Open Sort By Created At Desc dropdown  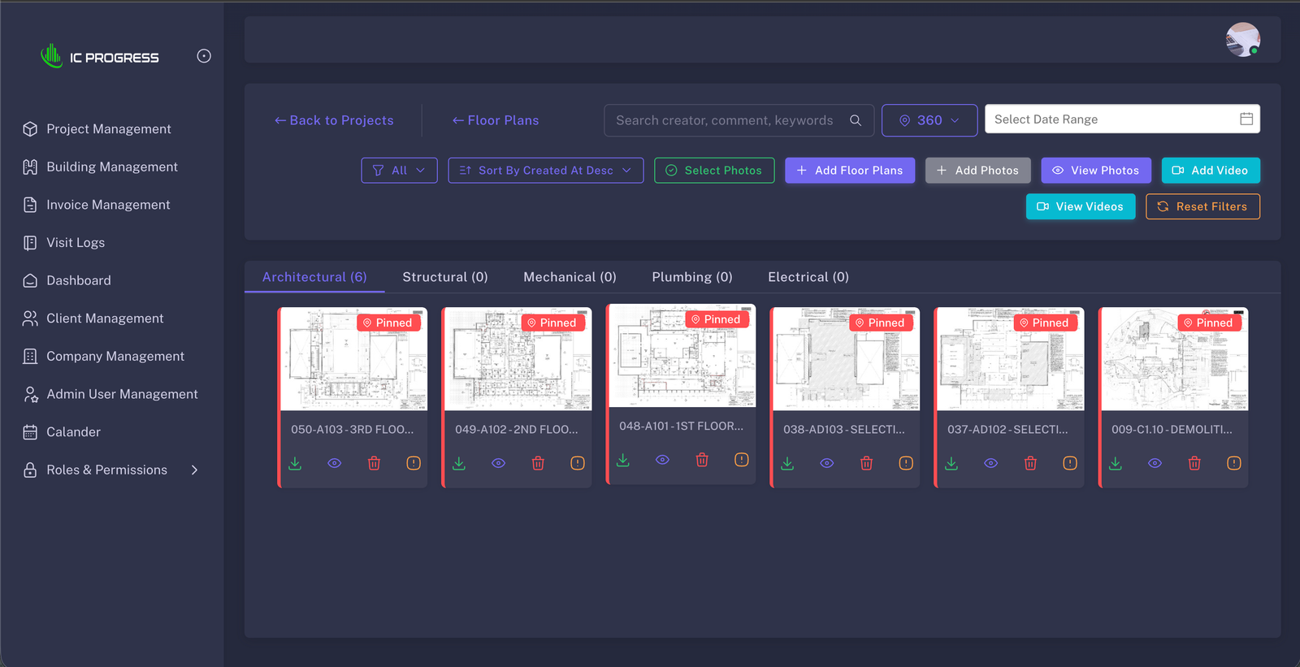(x=546, y=171)
